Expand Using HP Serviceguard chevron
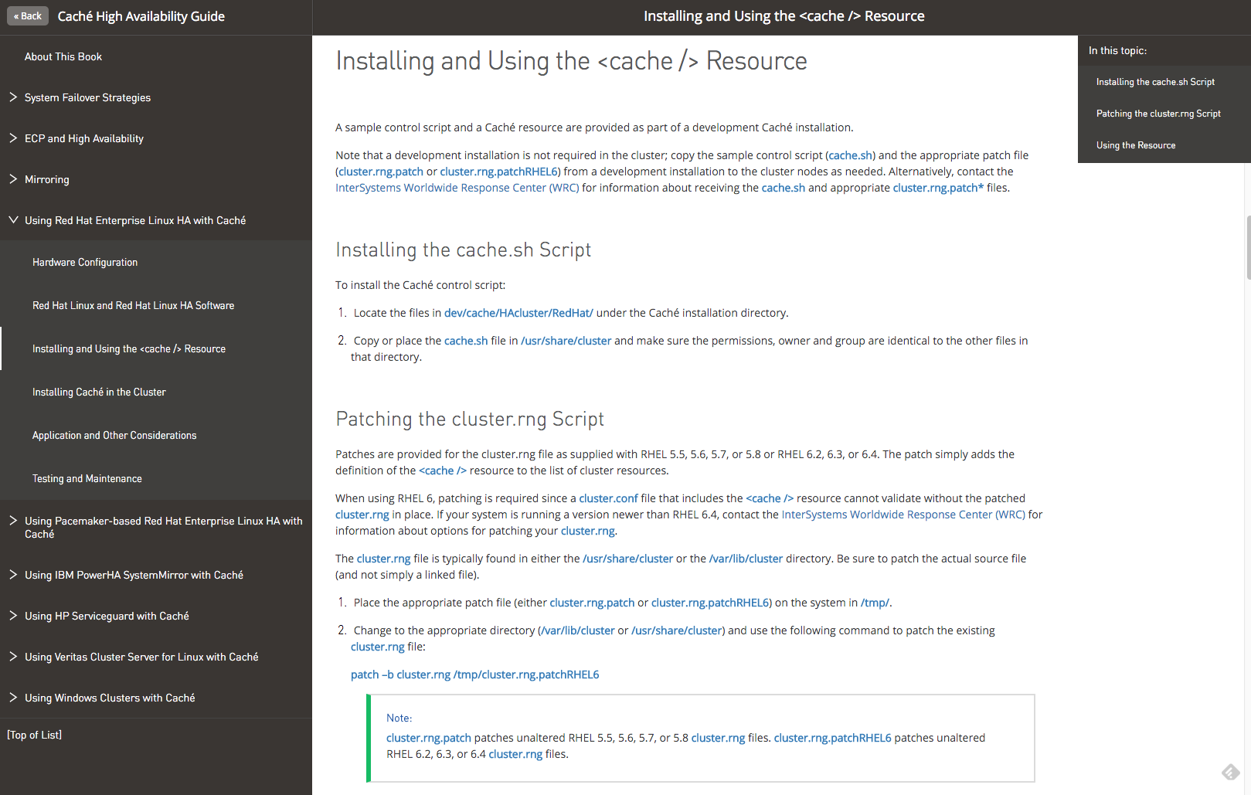The image size is (1251, 795). point(13,616)
